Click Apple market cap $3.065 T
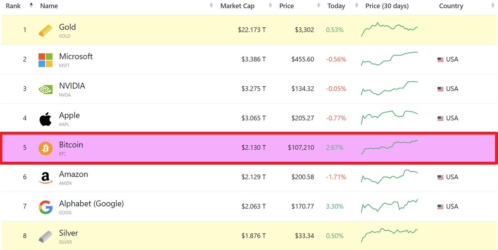 (254, 118)
